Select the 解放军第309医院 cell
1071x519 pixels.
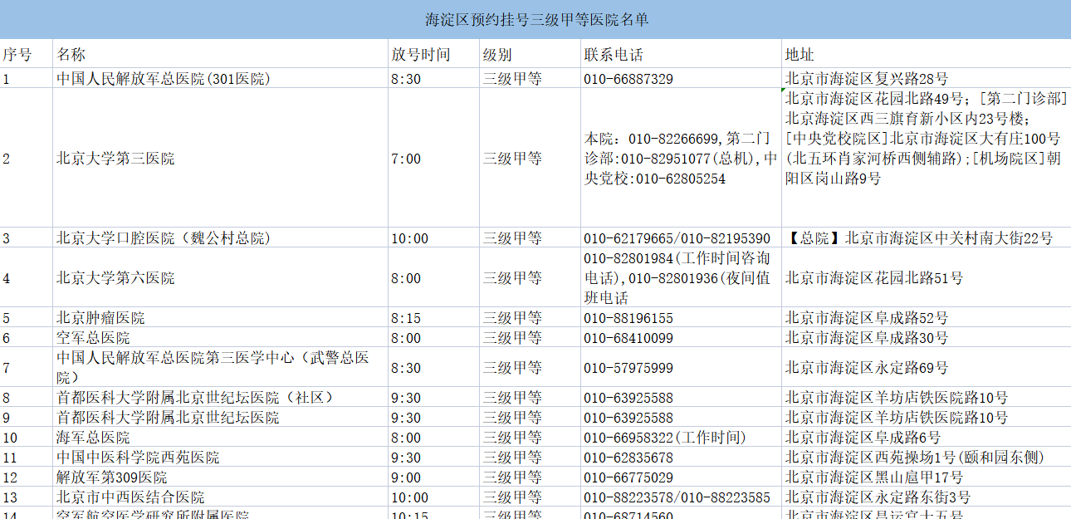point(112,477)
